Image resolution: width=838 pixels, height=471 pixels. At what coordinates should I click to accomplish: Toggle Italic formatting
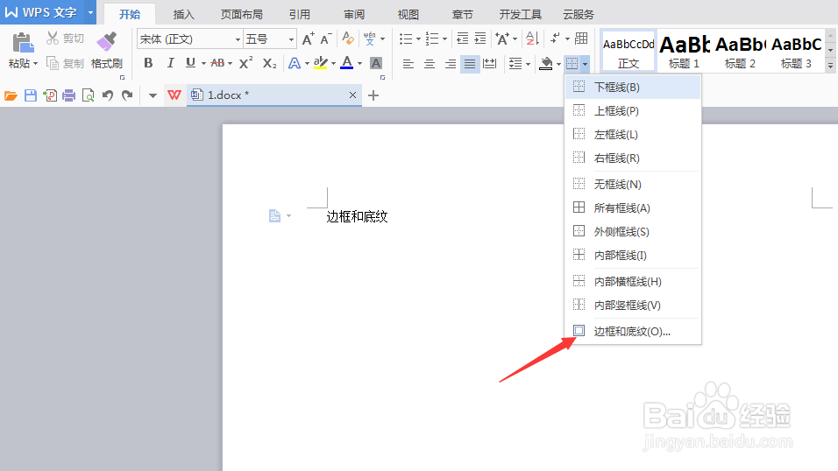(170, 63)
